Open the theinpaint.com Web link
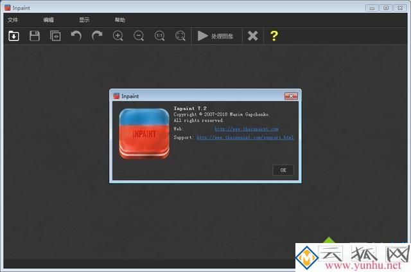The width and height of the screenshot is (411, 272). point(246,129)
